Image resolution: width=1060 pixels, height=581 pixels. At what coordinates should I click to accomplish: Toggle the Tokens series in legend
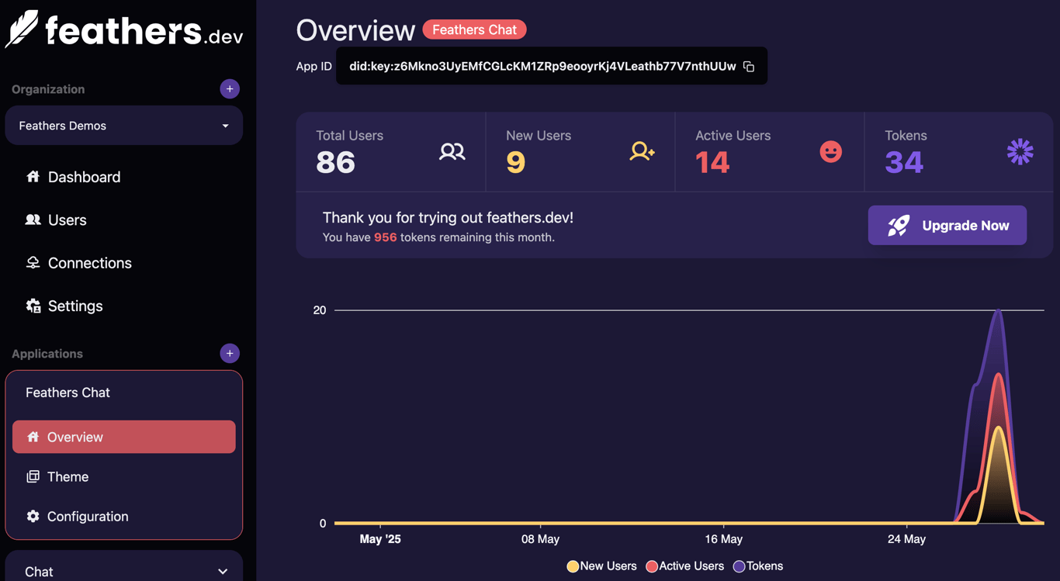[758, 566]
